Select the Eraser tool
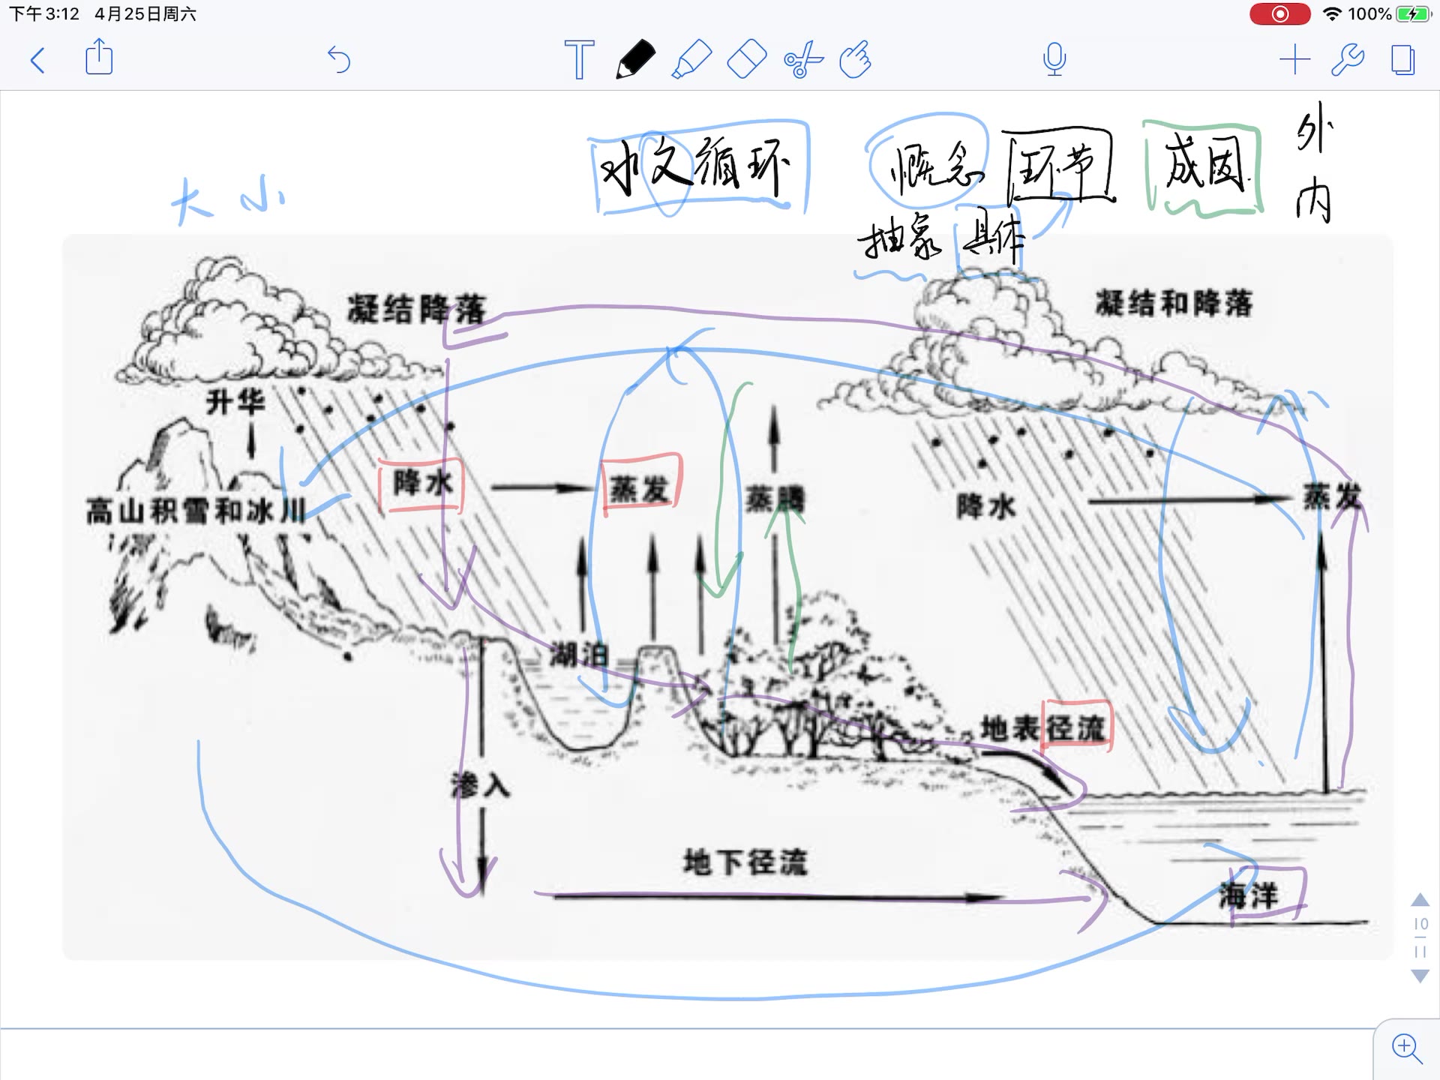This screenshot has width=1440, height=1080. pos(747,59)
